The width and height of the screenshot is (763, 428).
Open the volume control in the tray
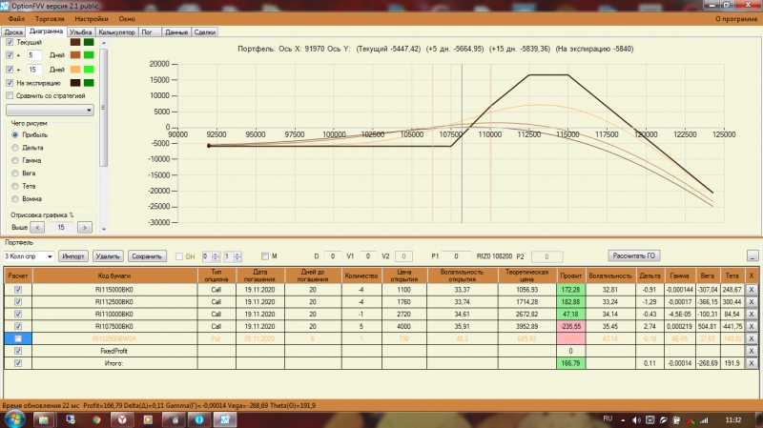click(636, 419)
